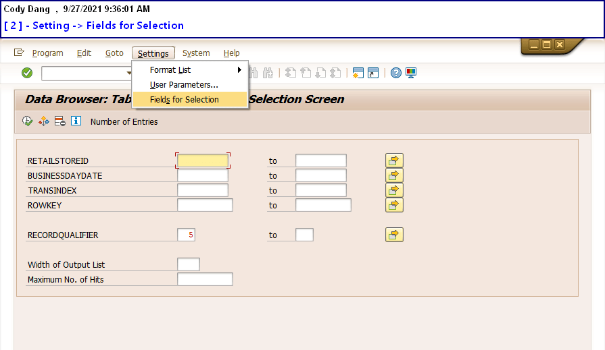
Task: Click the Maximum No. of Hits field
Action: click(x=205, y=279)
